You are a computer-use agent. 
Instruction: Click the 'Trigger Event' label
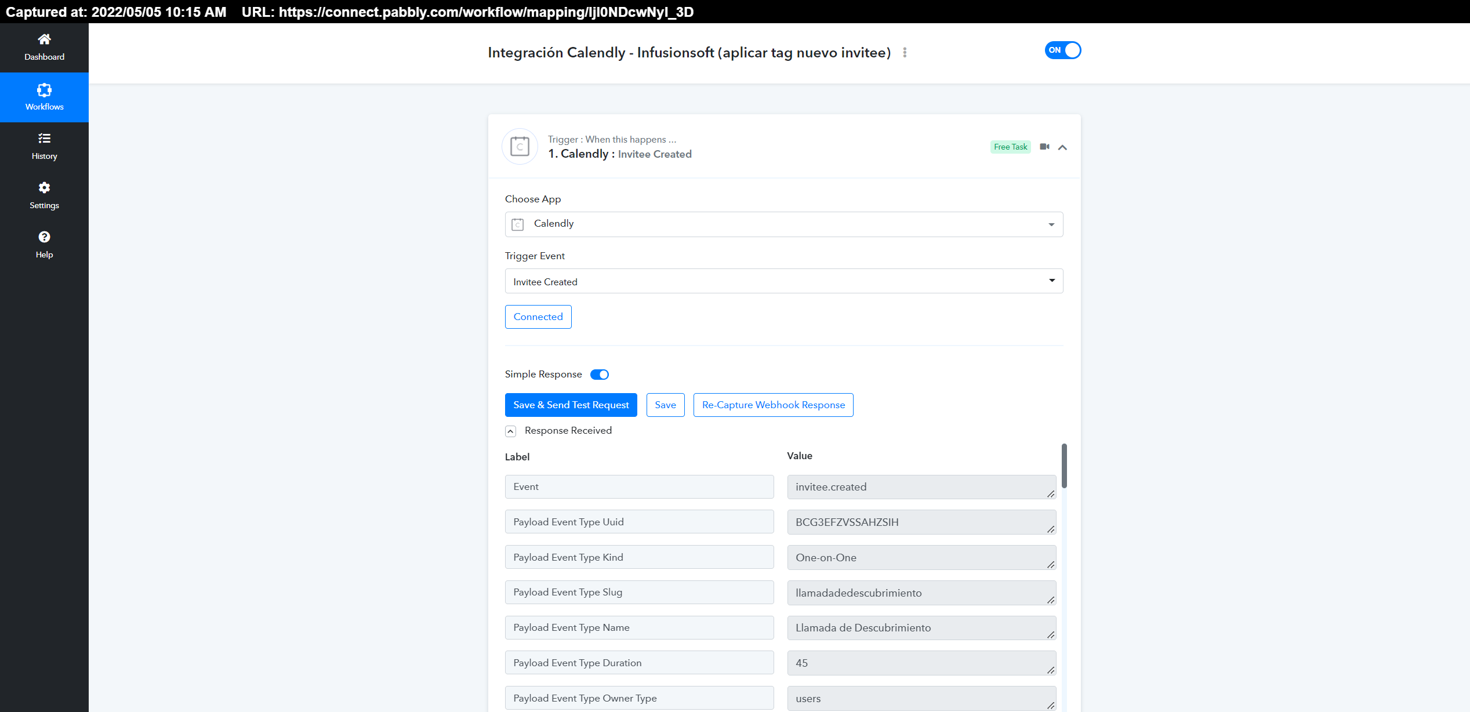(x=535, y=256)
